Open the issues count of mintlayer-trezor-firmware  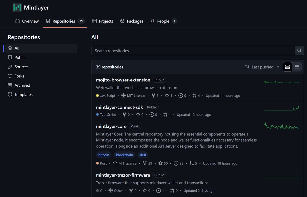[x=160, y=191]
